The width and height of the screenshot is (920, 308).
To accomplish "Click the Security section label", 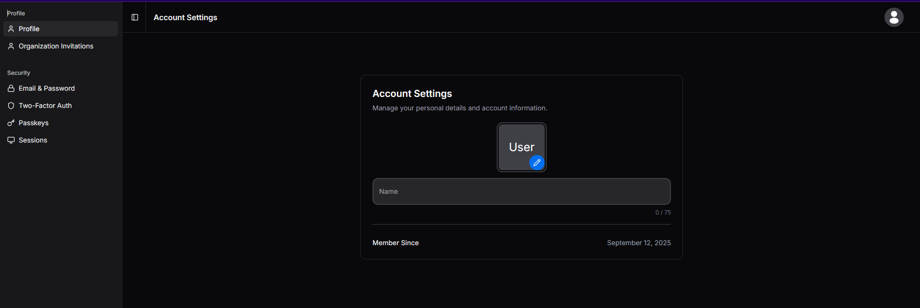I will pos(19,73).
